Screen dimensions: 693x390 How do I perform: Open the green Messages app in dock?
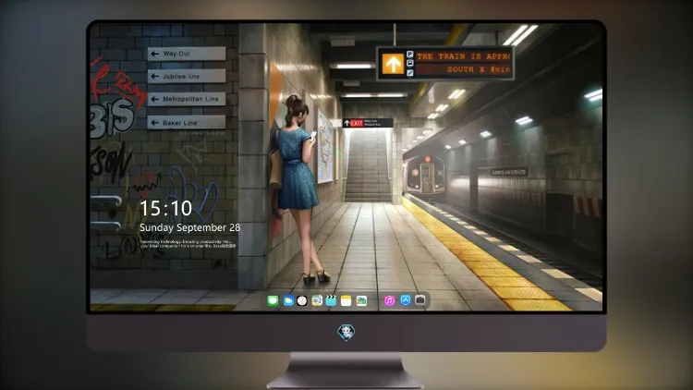tap(273, 301)
